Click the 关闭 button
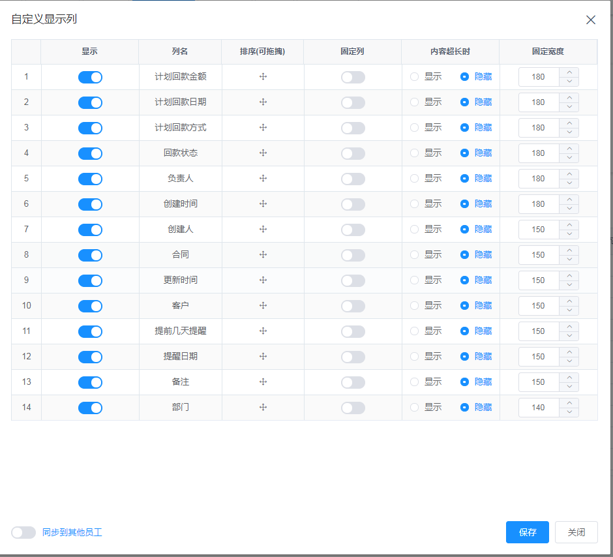 point(576,532)
